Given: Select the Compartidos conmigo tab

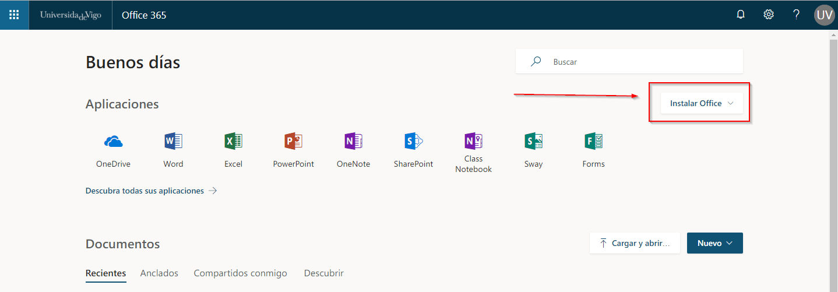Looking at the screenshot, I should (x=240, y=273).
